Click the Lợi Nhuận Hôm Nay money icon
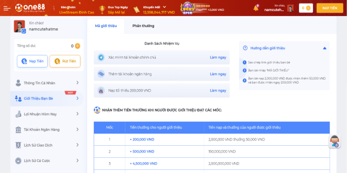The width and height of the screenshot is (347, 173). point(18,114)
